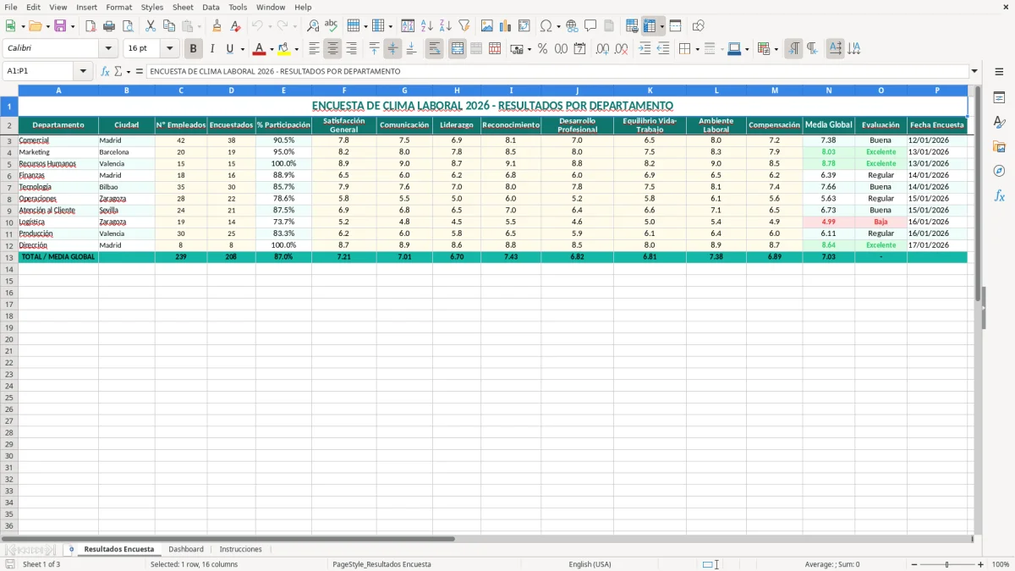The image size is (1015, 571).
Task: Toggle Print Preview icon
Action: pos(128,26)
